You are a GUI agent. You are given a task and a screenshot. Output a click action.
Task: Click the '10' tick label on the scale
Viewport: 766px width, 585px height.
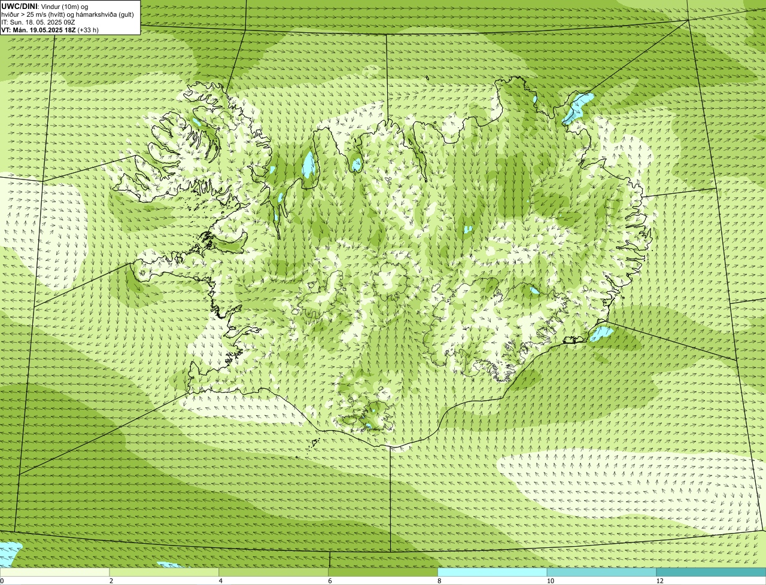pos(549,581)
